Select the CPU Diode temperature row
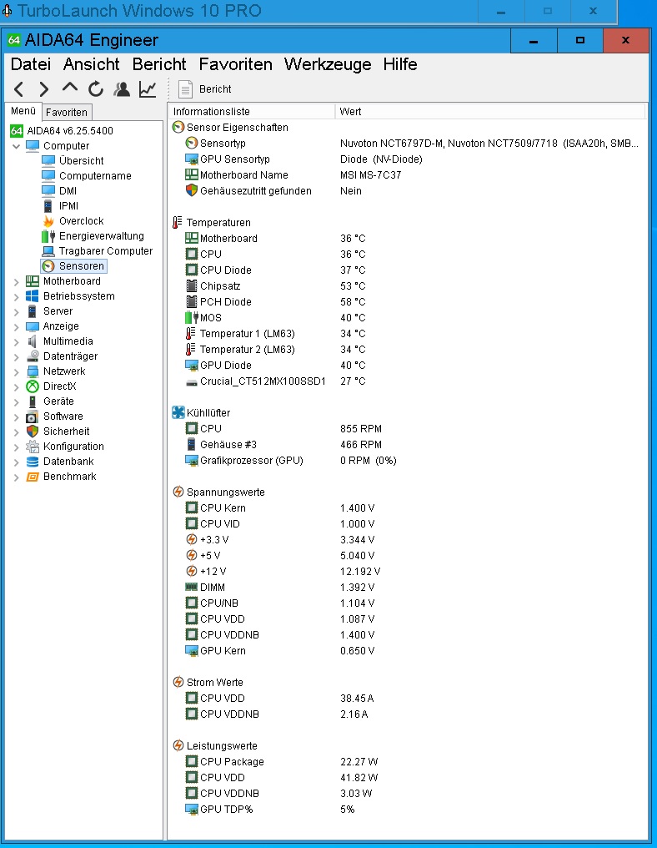 [408, 270]
